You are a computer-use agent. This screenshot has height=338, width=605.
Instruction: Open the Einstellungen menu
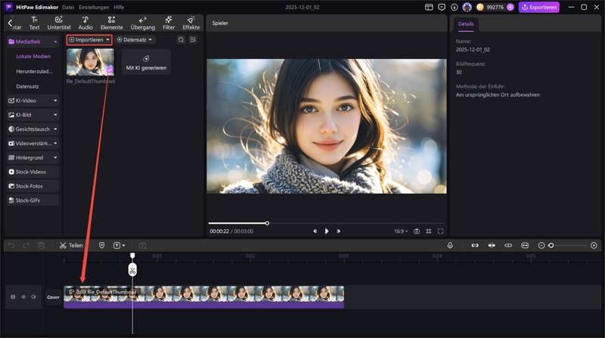[94, 7]
